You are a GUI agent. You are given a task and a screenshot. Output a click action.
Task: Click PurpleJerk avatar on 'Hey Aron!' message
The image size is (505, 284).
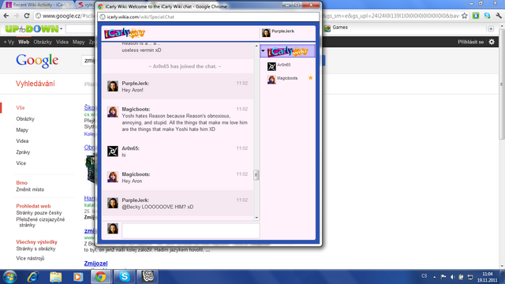point(113,86)
